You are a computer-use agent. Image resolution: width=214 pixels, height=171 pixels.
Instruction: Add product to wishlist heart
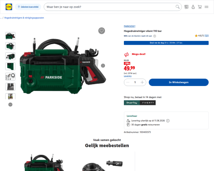tap(101, 31)
